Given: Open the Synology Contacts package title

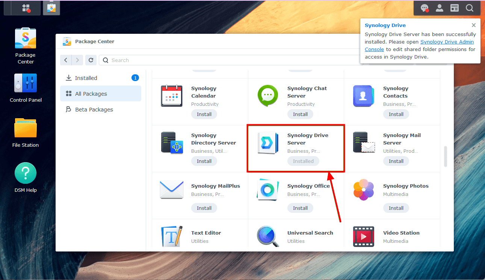Looking at the screenshot, I should pos(396,92).
